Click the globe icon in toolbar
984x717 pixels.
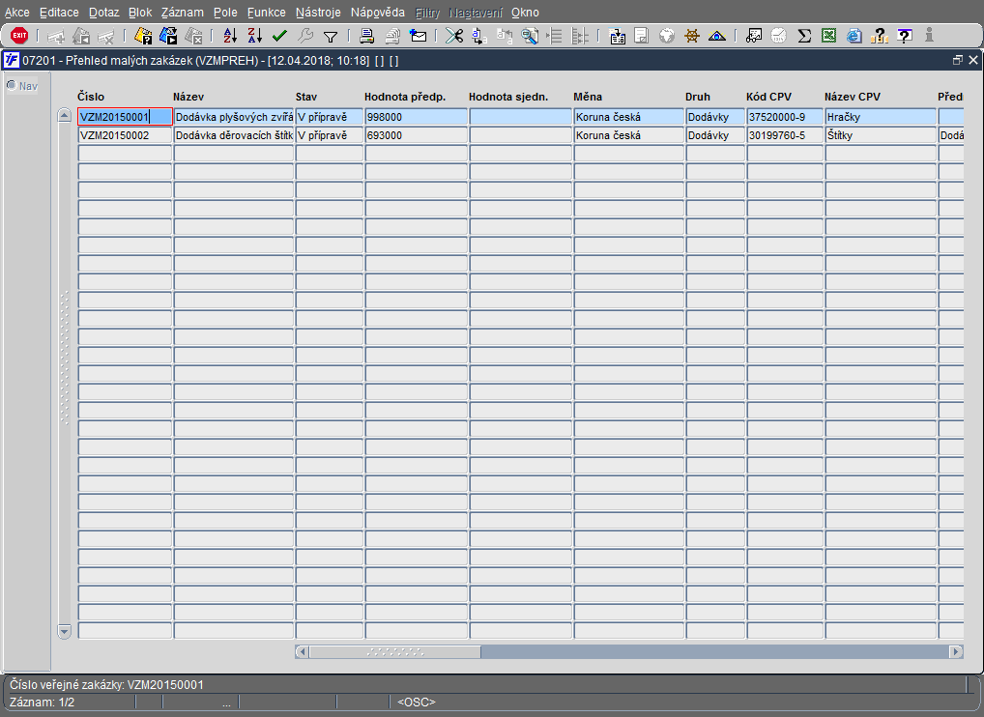coord(666,36)
